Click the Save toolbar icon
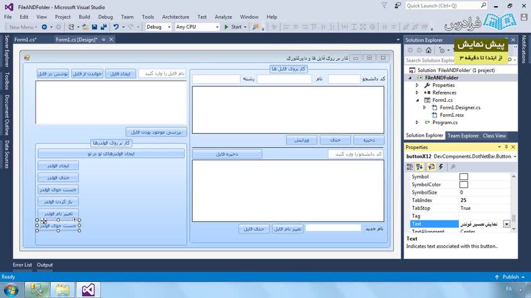 pos(95,27)
